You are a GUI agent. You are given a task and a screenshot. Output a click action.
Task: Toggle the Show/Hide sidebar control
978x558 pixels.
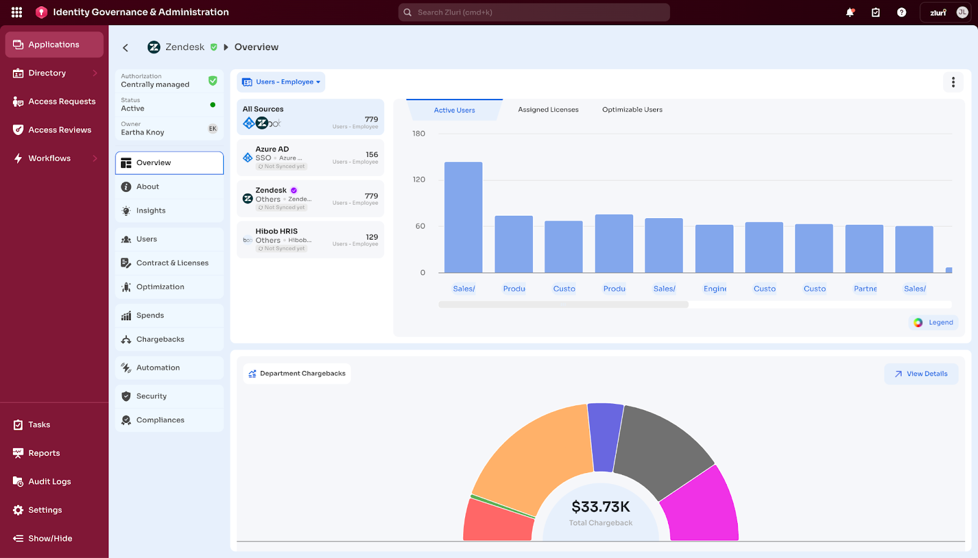click(x=54, y=538)
